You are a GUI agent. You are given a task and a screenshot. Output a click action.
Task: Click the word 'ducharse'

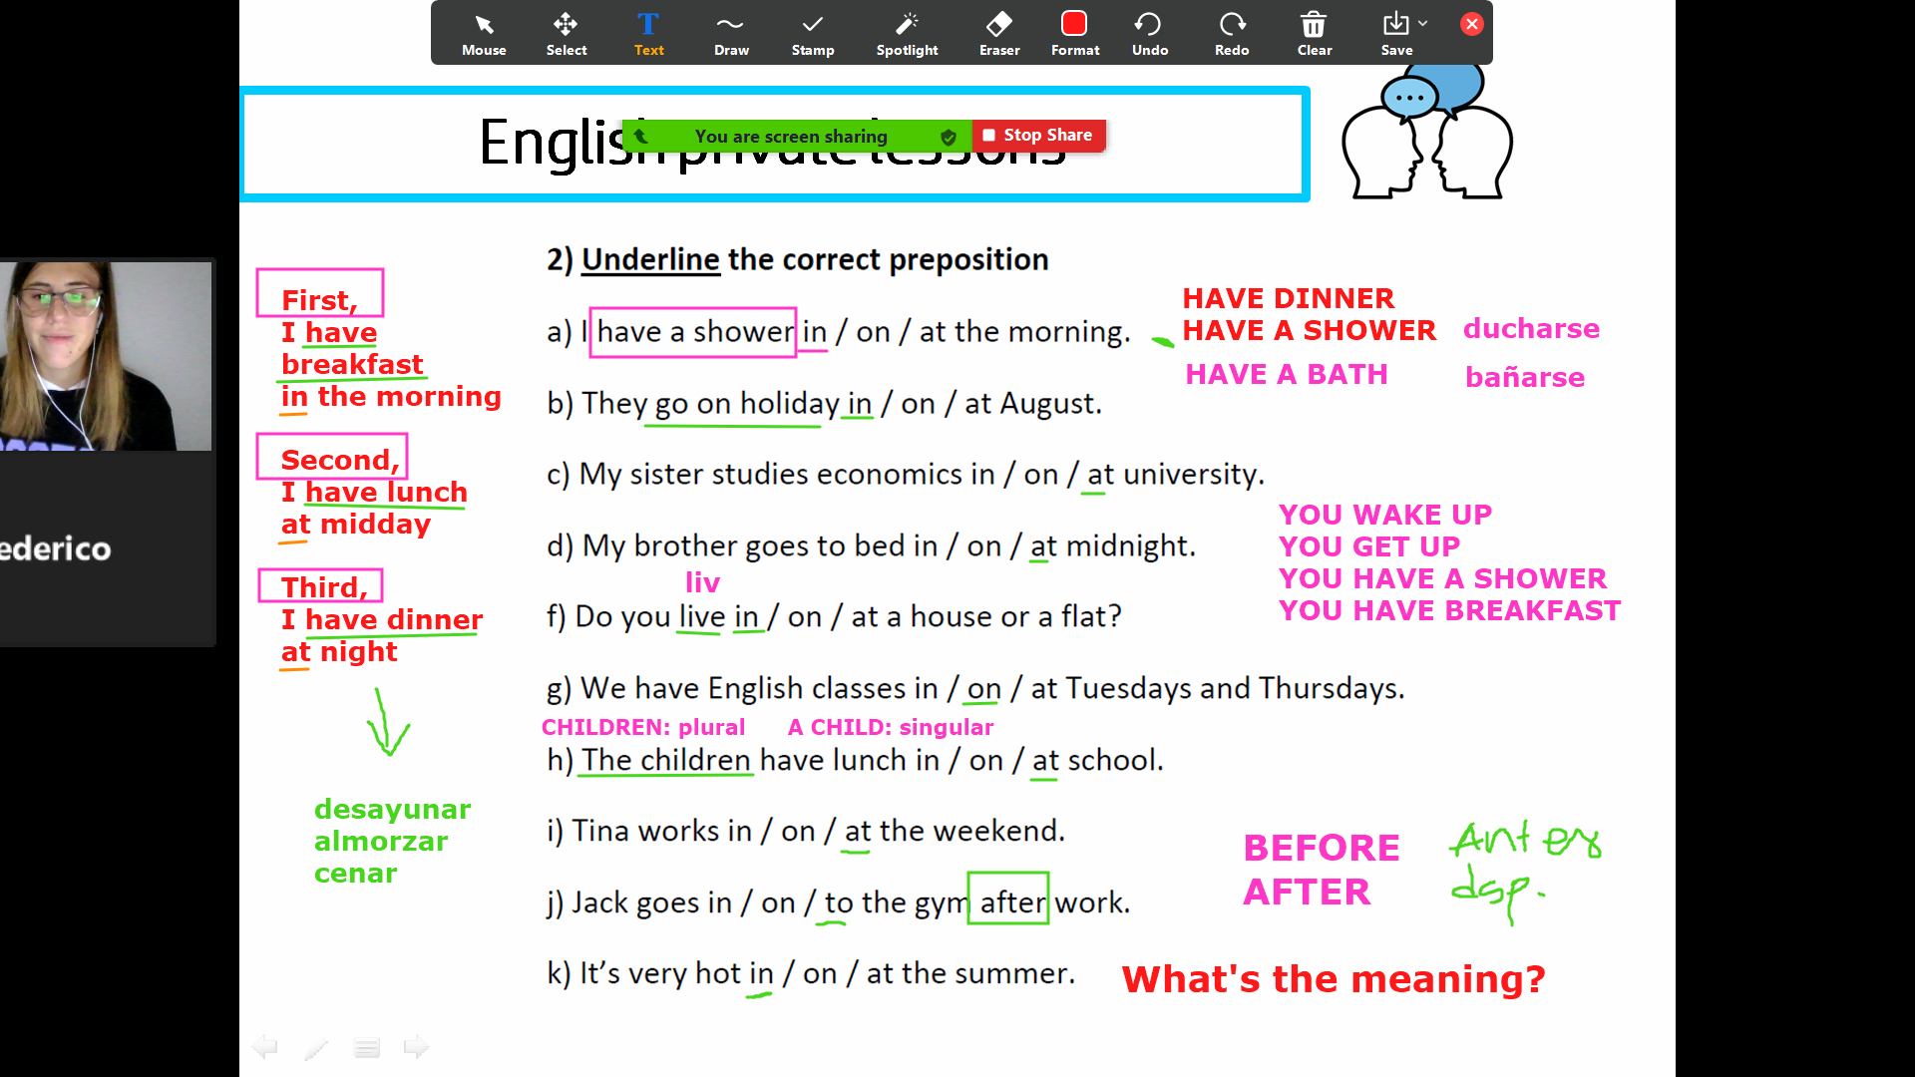(1531, 328)
